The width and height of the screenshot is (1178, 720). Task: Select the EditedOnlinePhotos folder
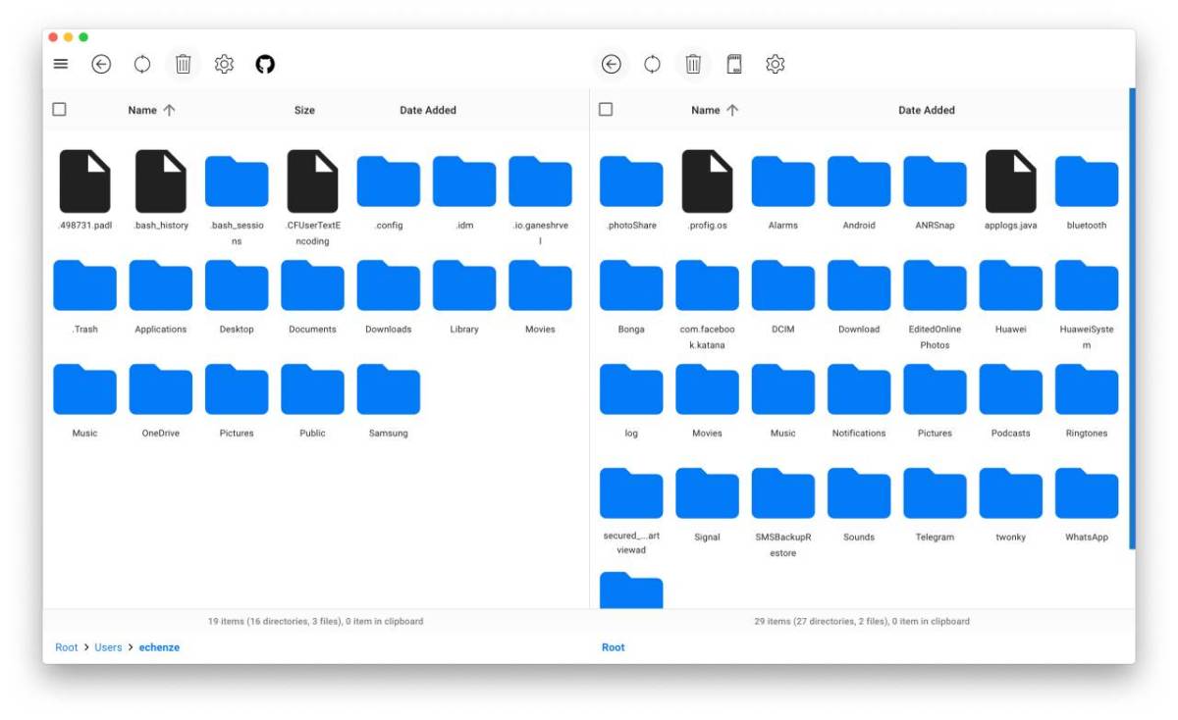(935, 303)
